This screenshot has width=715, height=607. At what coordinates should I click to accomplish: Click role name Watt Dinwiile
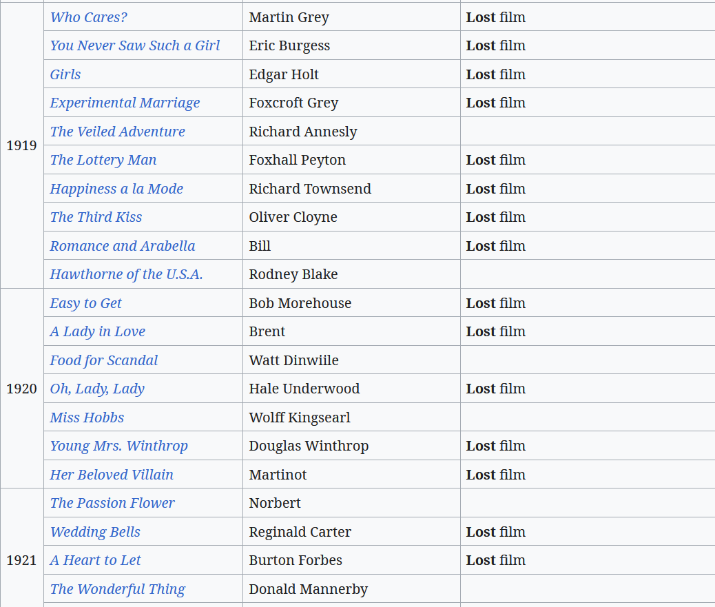coord(293,360)
